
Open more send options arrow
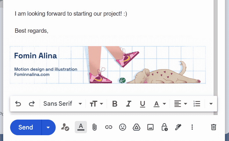click(48, 127)
